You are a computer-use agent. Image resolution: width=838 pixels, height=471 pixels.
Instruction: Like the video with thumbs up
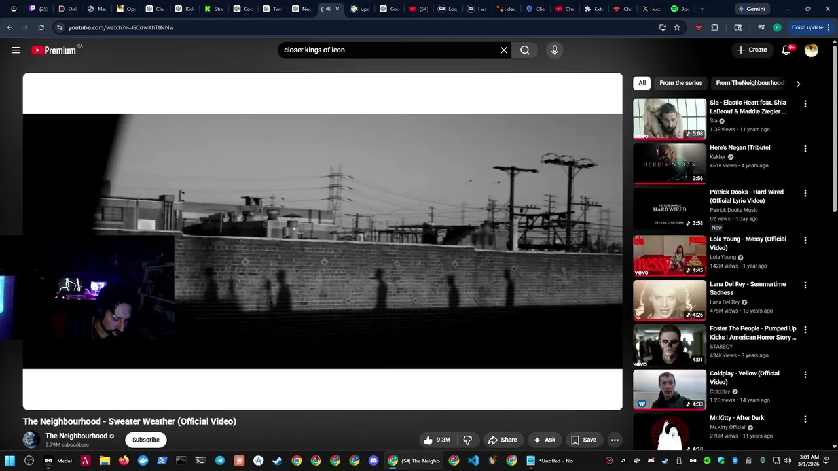(x=437, y=440)
